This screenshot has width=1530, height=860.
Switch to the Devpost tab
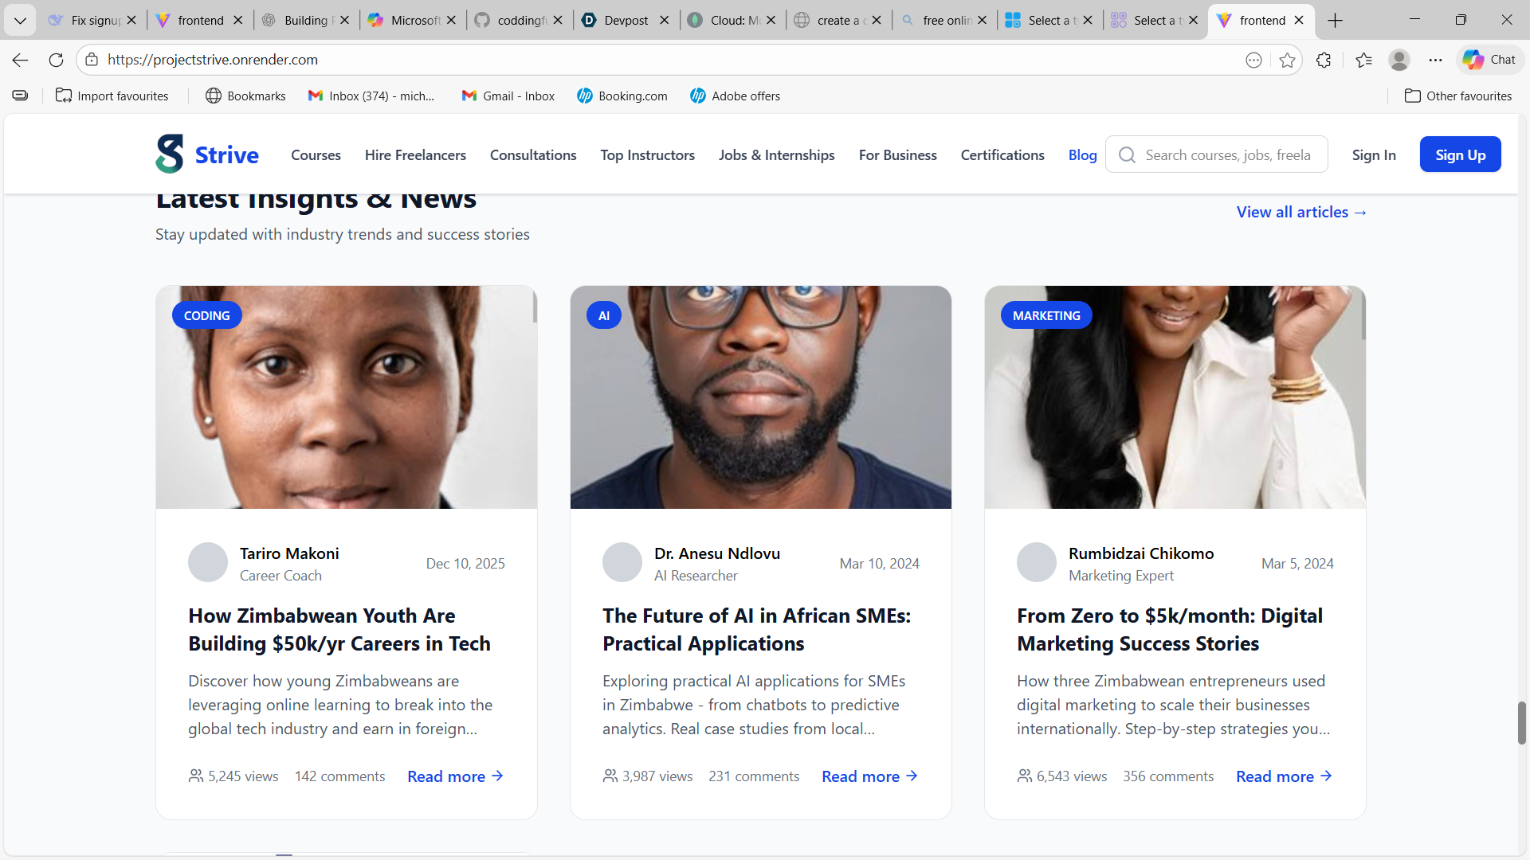(625, 20)
